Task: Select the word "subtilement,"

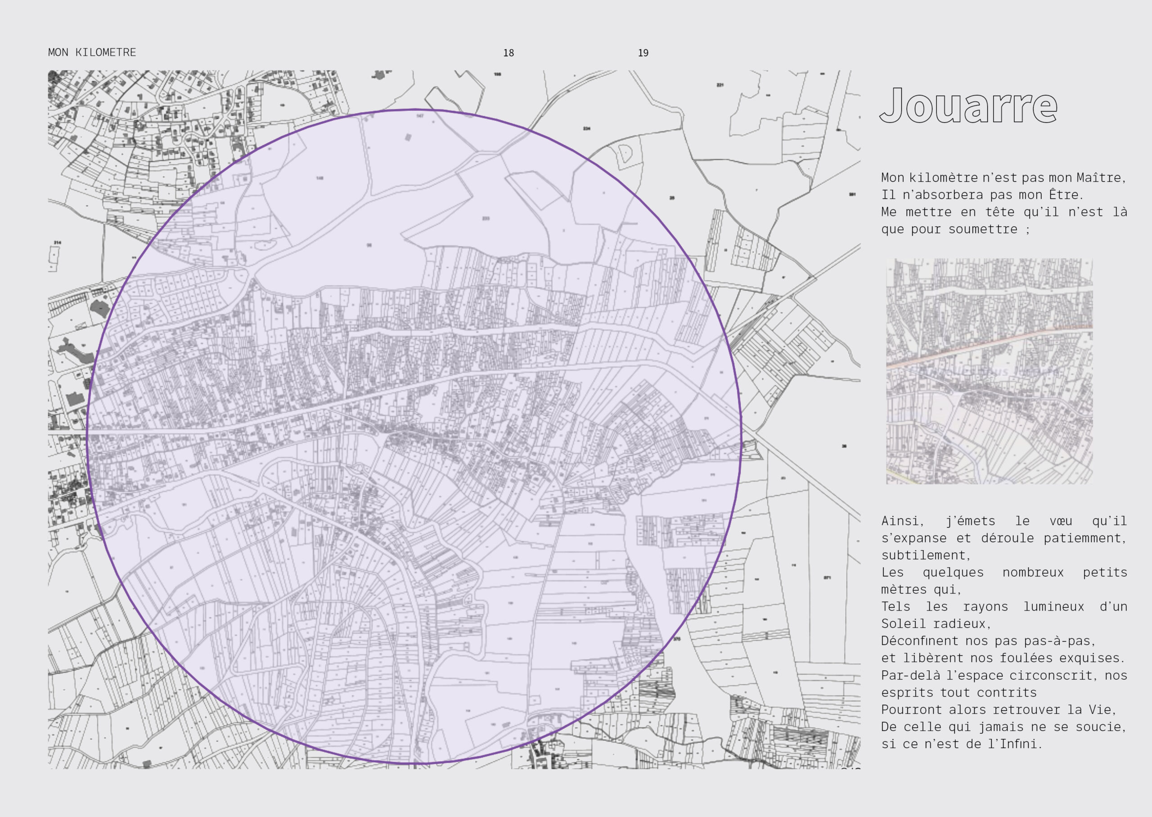Action: tap(926, 556)
